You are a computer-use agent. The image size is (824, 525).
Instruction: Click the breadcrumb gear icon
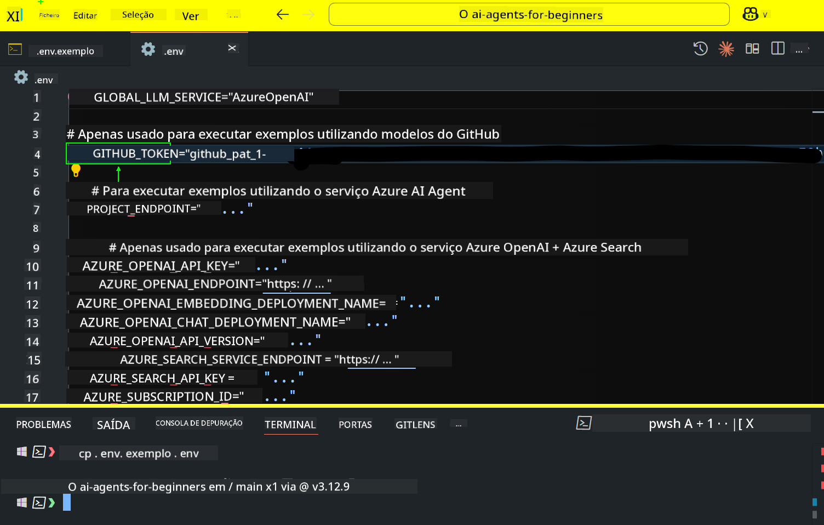(21, 77)
